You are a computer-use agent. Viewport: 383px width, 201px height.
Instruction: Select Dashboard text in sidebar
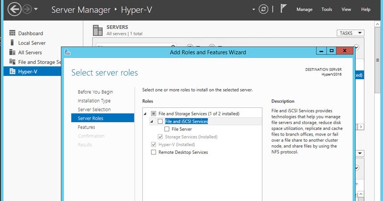coord(31,33)
